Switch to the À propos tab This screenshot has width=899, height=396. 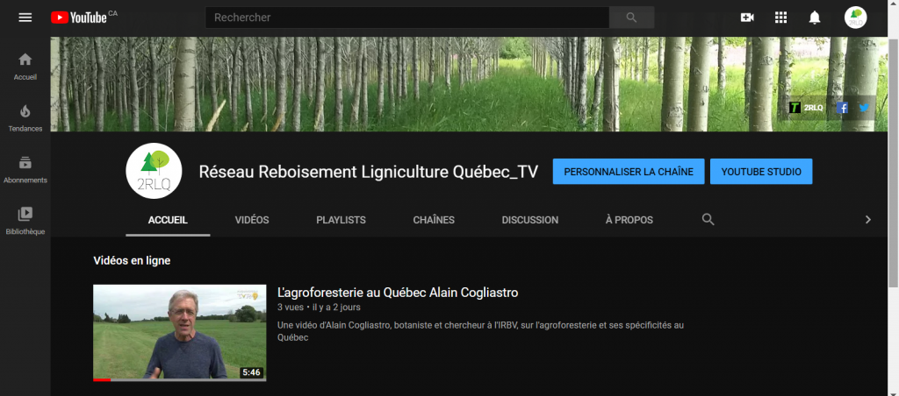pyautogui.click(x=629, y=220)
